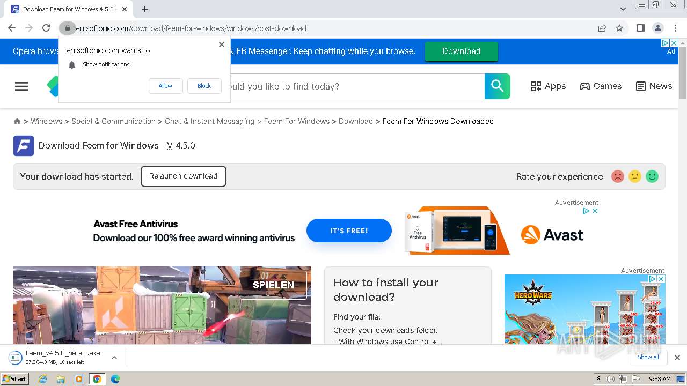Open the Games section
The height and width of the screenshot is (386, 687).
(601, 86)
